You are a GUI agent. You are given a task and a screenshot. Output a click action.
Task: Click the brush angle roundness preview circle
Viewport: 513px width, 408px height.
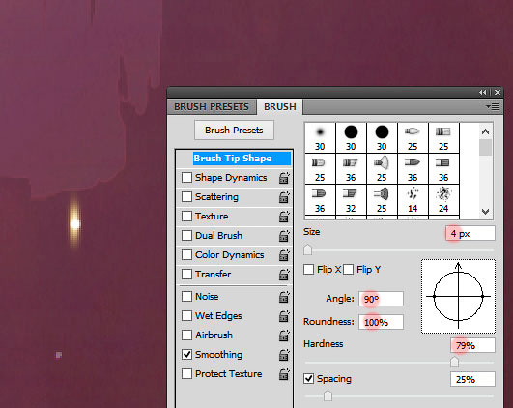coord(458,296)
